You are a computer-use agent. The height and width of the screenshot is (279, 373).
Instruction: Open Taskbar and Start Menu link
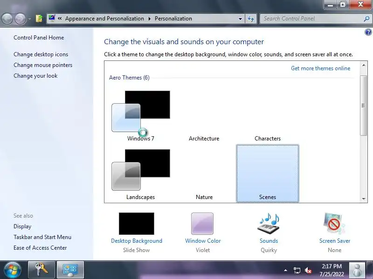[42, 237]
